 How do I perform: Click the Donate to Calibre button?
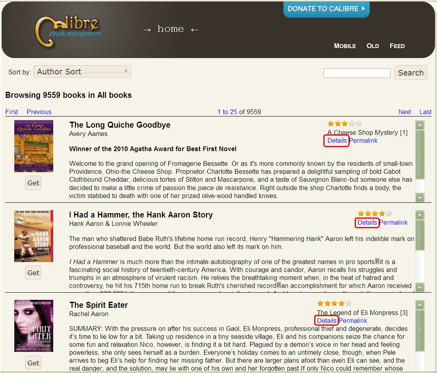[326, 9]
